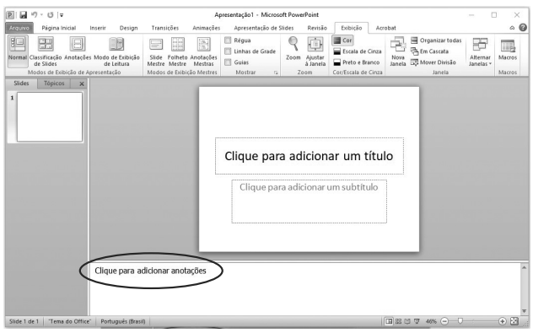533x333 pixels.
Task: Enable the Linhas de Grade checkbox
Action: click(228, 51)
